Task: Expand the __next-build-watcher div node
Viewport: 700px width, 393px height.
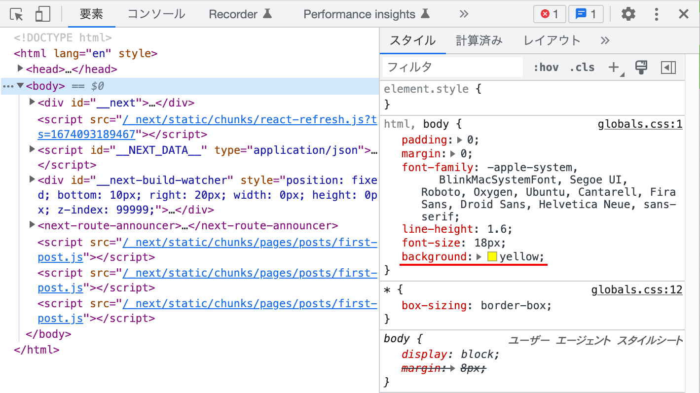Action: (32, 179)
